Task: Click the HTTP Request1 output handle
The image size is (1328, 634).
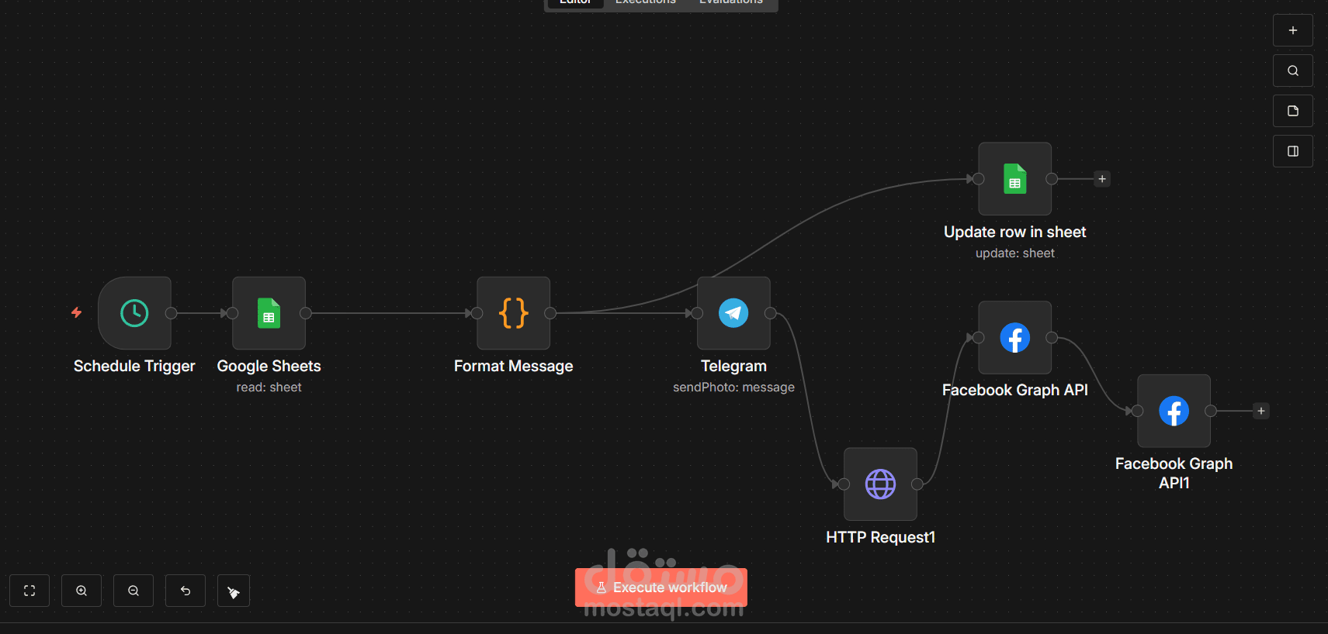Action: coord(917,484)
